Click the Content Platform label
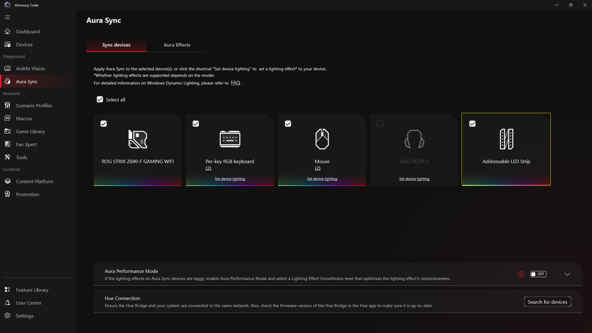This screenshot has width=592, height=333. click(x=34, y=181)
